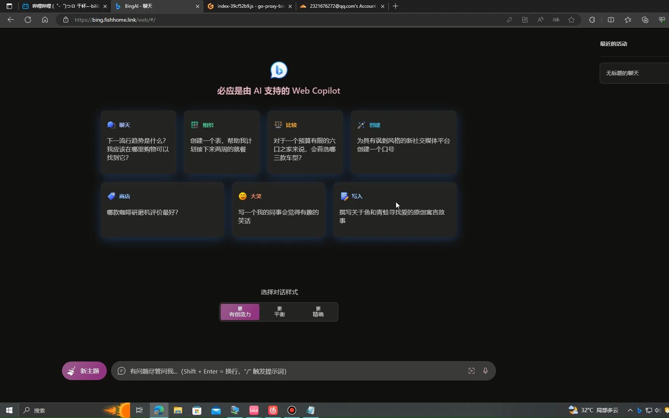Toggle split screen view icon

click(x=611, y=20)
